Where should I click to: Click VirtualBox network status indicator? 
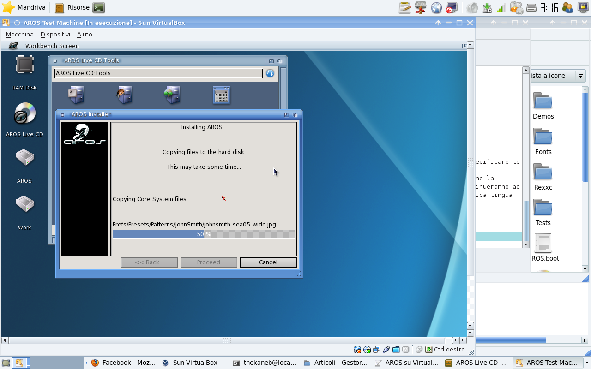(377, 350)
